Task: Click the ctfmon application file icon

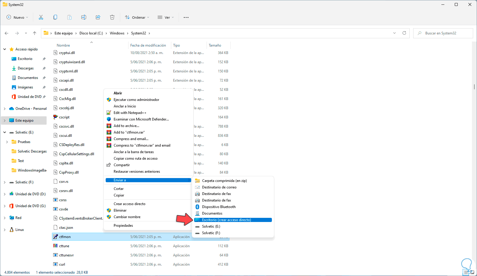Action: 56,237
